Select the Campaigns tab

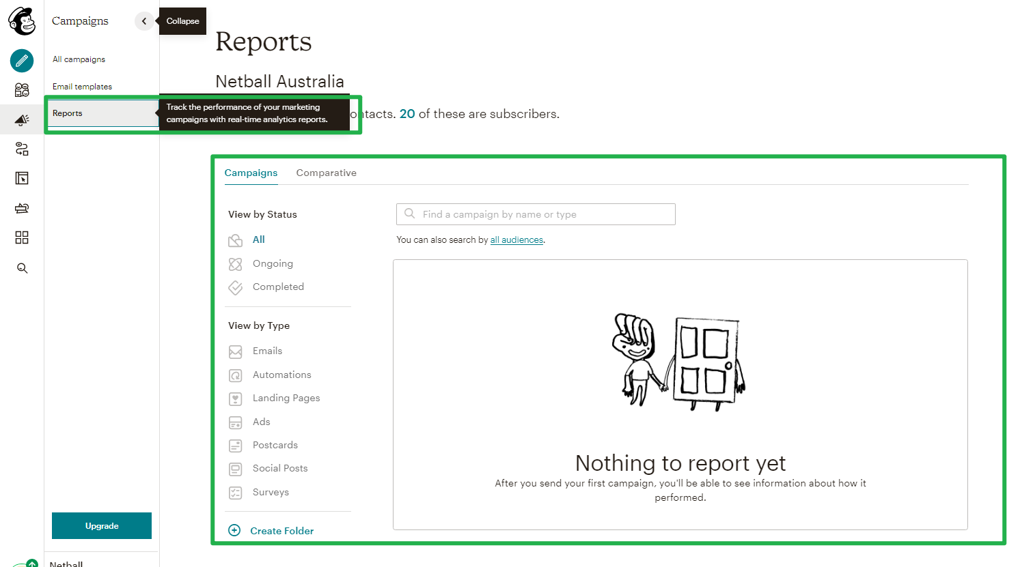point(251,173)
